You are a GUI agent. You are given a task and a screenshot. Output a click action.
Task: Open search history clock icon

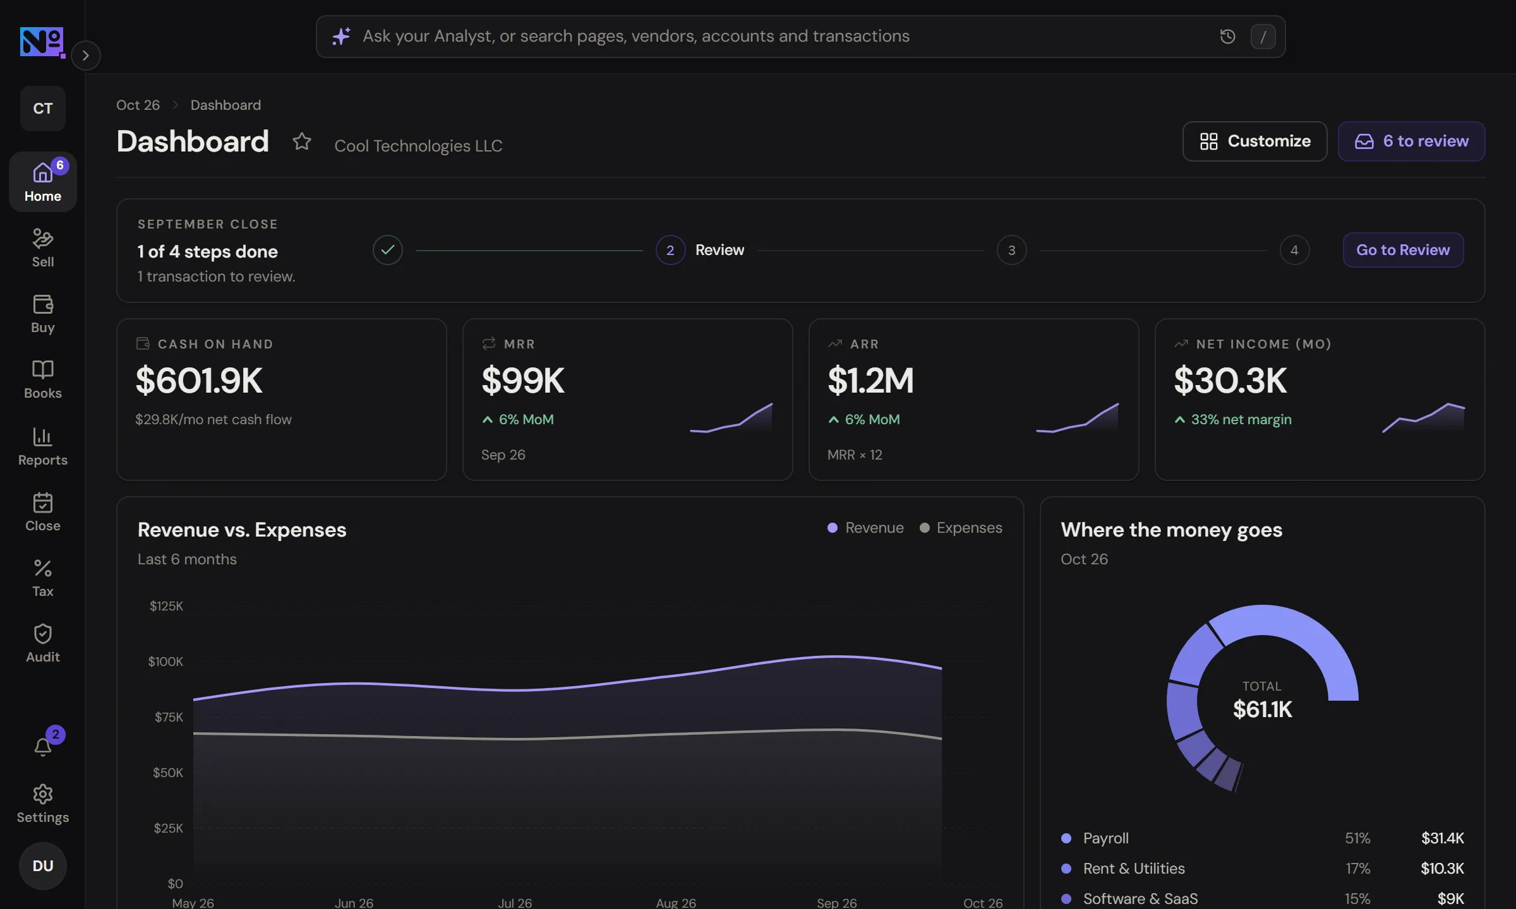(x=1227, y=37)
